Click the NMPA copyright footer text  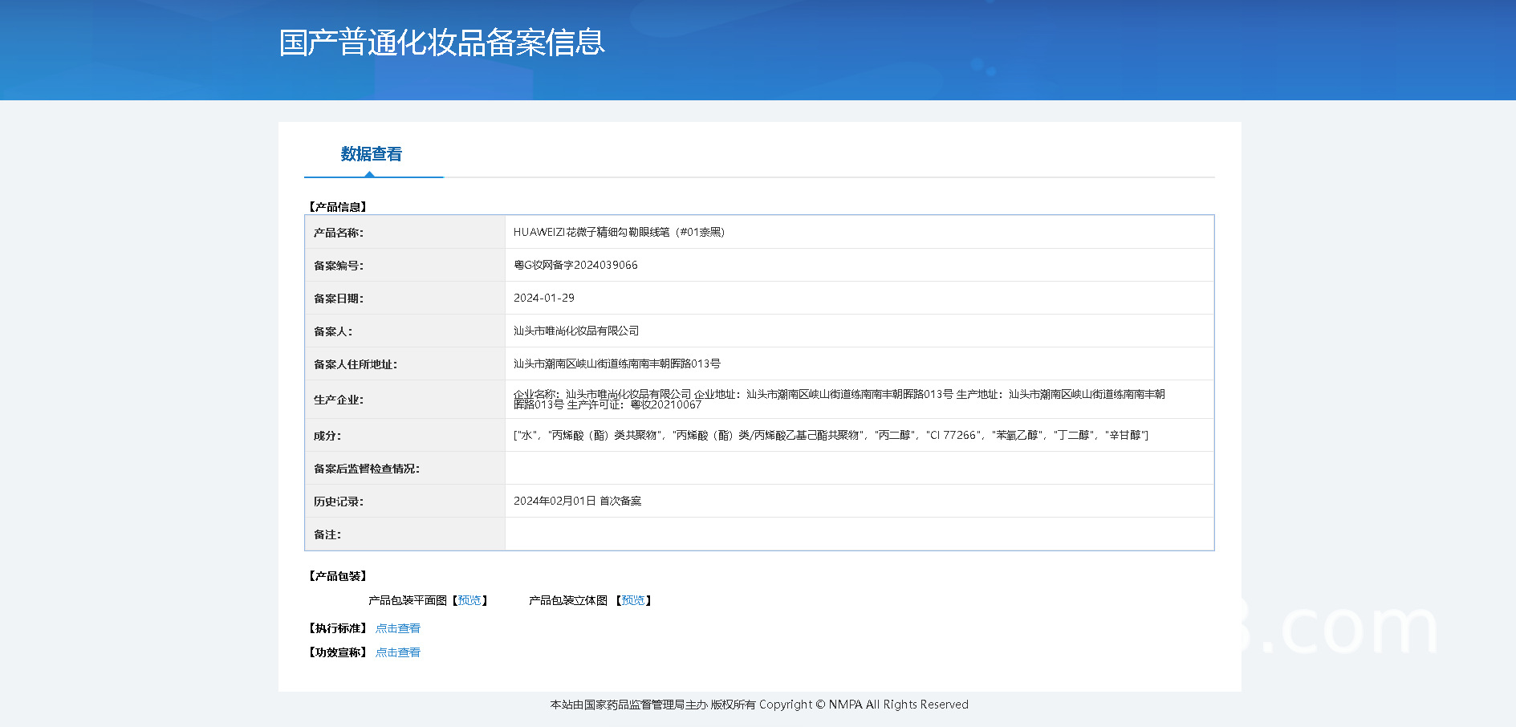point(759,705)
